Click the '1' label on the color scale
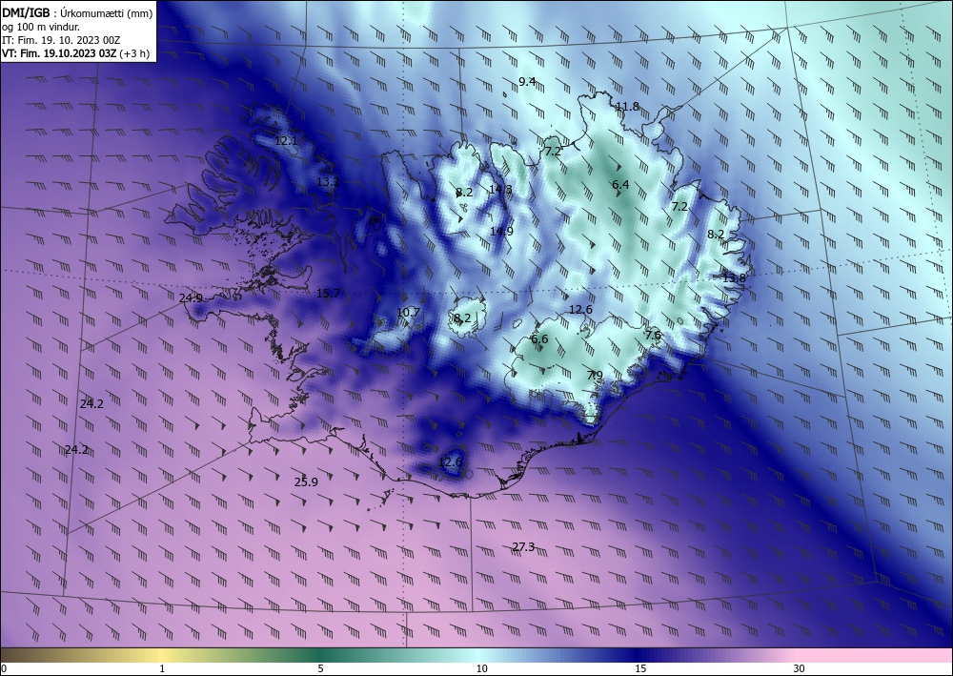Screen dimensions: 953x676 (162, 669)
